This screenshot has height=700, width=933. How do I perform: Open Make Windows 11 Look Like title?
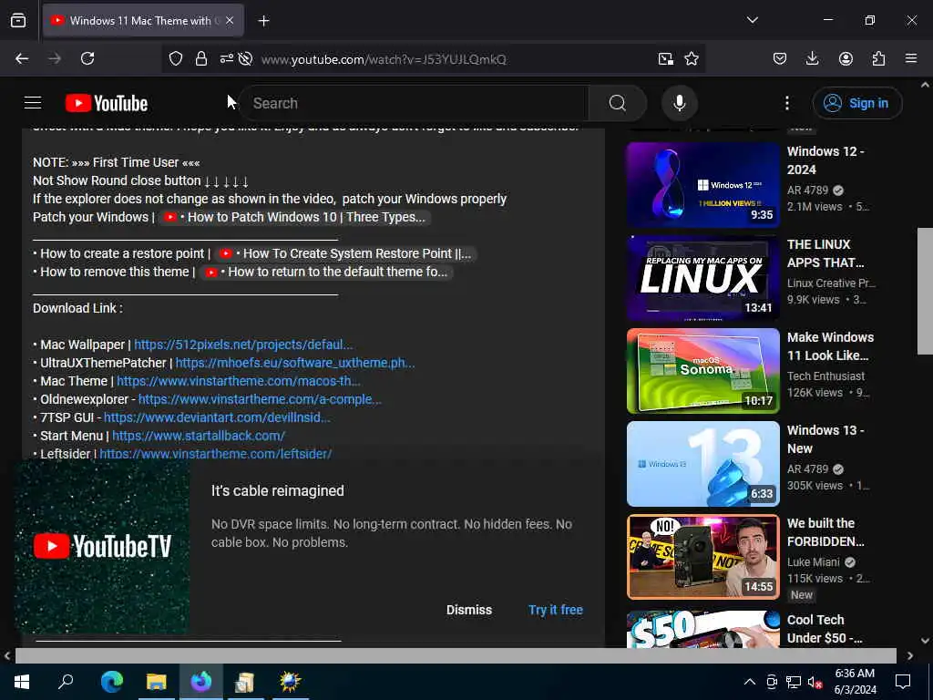pyautogui.click(x=830, y=346)
